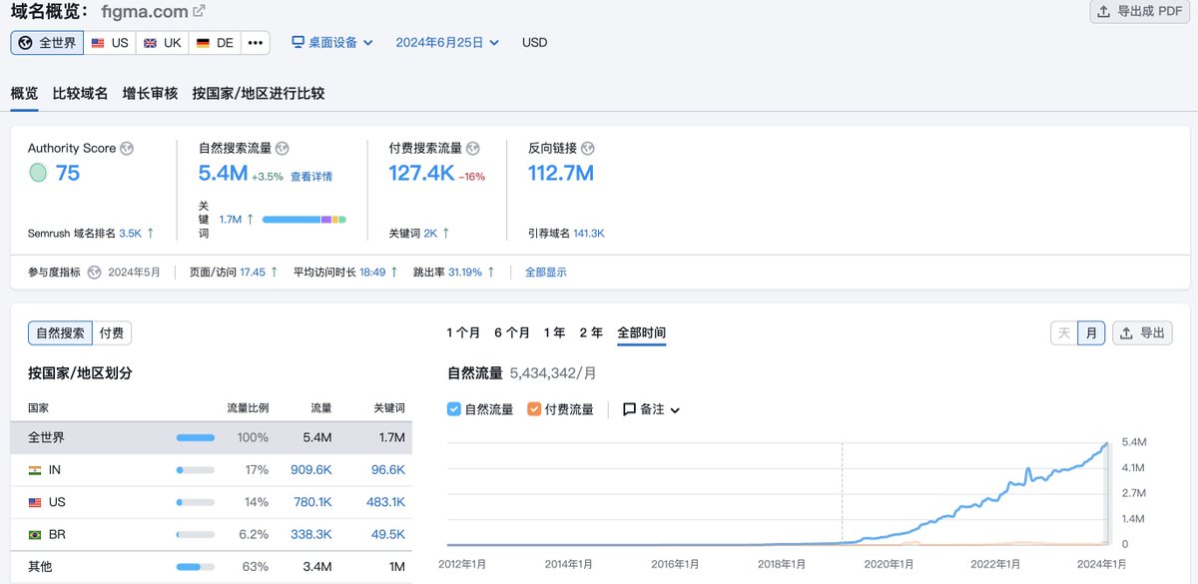
Task: Open paid traffic value 127.4K
Action: click(x=421, y=174)
